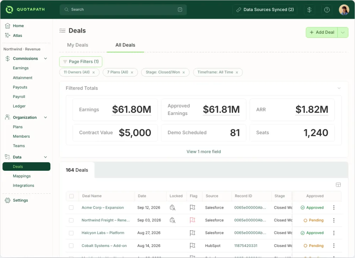Remove the Timeframe: All Time filter chip
The height and width of the screenshot is (258, 355).
(x=237, y=72)
